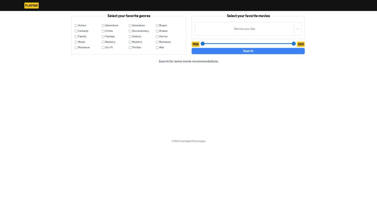Check the Thriller genre

[x=130, y=47]
